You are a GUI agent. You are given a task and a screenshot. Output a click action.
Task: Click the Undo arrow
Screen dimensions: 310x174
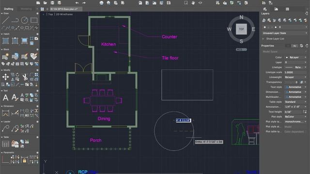77,3
